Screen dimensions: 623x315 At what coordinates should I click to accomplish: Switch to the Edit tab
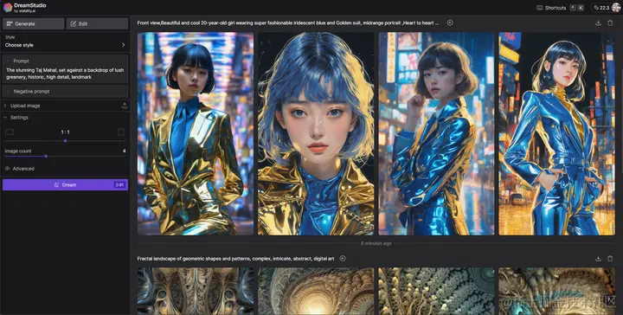97,24
